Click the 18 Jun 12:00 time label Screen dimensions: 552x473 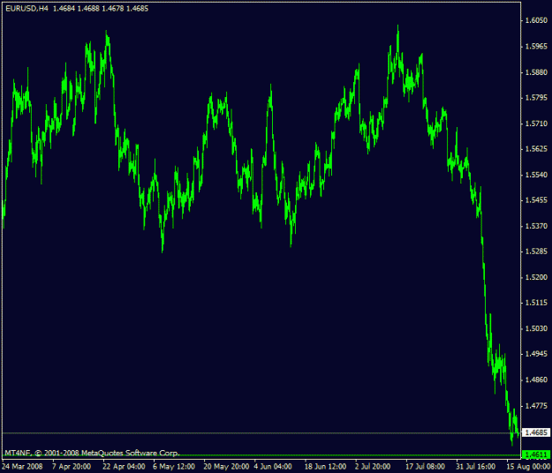tap(325, 467)
